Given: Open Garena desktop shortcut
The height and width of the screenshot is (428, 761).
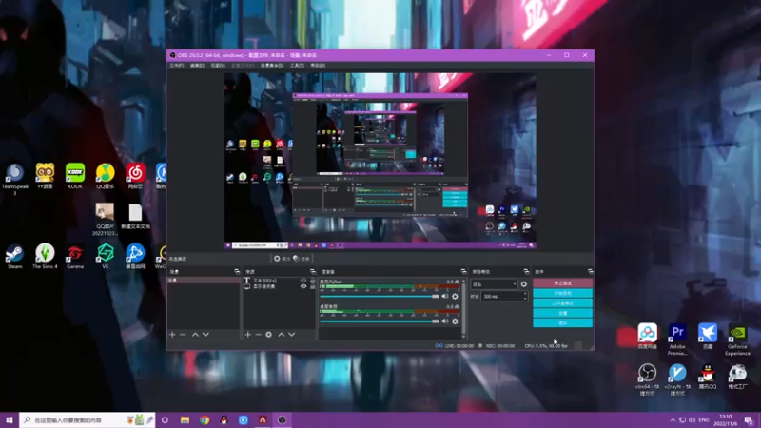Looking at the screenshot, I should pyautogui.click(x=75, y=256).
